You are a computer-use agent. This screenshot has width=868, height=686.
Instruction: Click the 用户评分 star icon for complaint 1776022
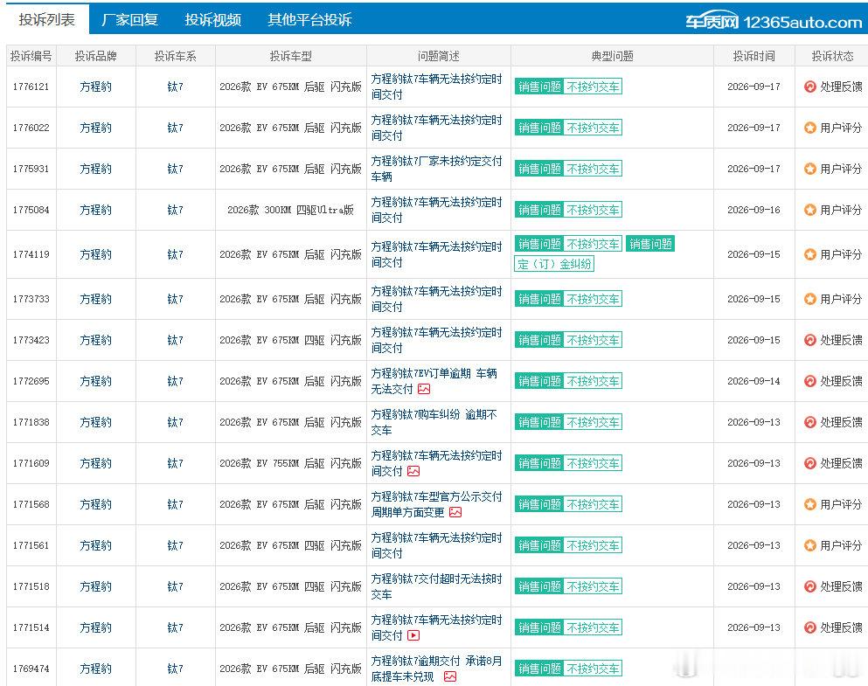(x=810, y=128)
